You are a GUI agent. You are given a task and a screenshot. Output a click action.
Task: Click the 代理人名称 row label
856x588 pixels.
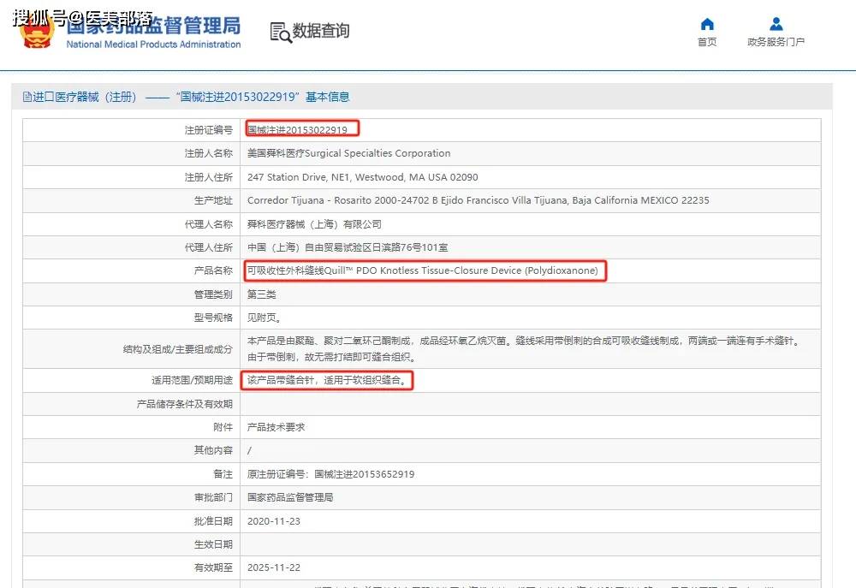click(x=209, y=224)
